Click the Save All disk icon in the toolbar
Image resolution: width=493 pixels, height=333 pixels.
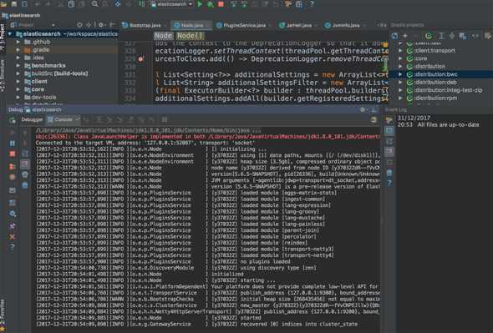pos(14,4)
